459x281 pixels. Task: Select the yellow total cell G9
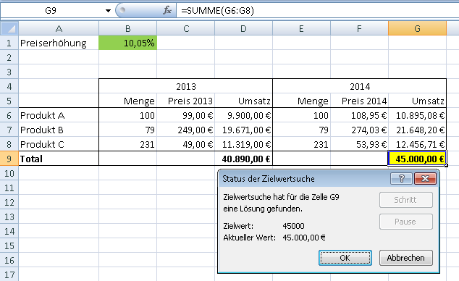pyautogui.click(x=417, y=159)
